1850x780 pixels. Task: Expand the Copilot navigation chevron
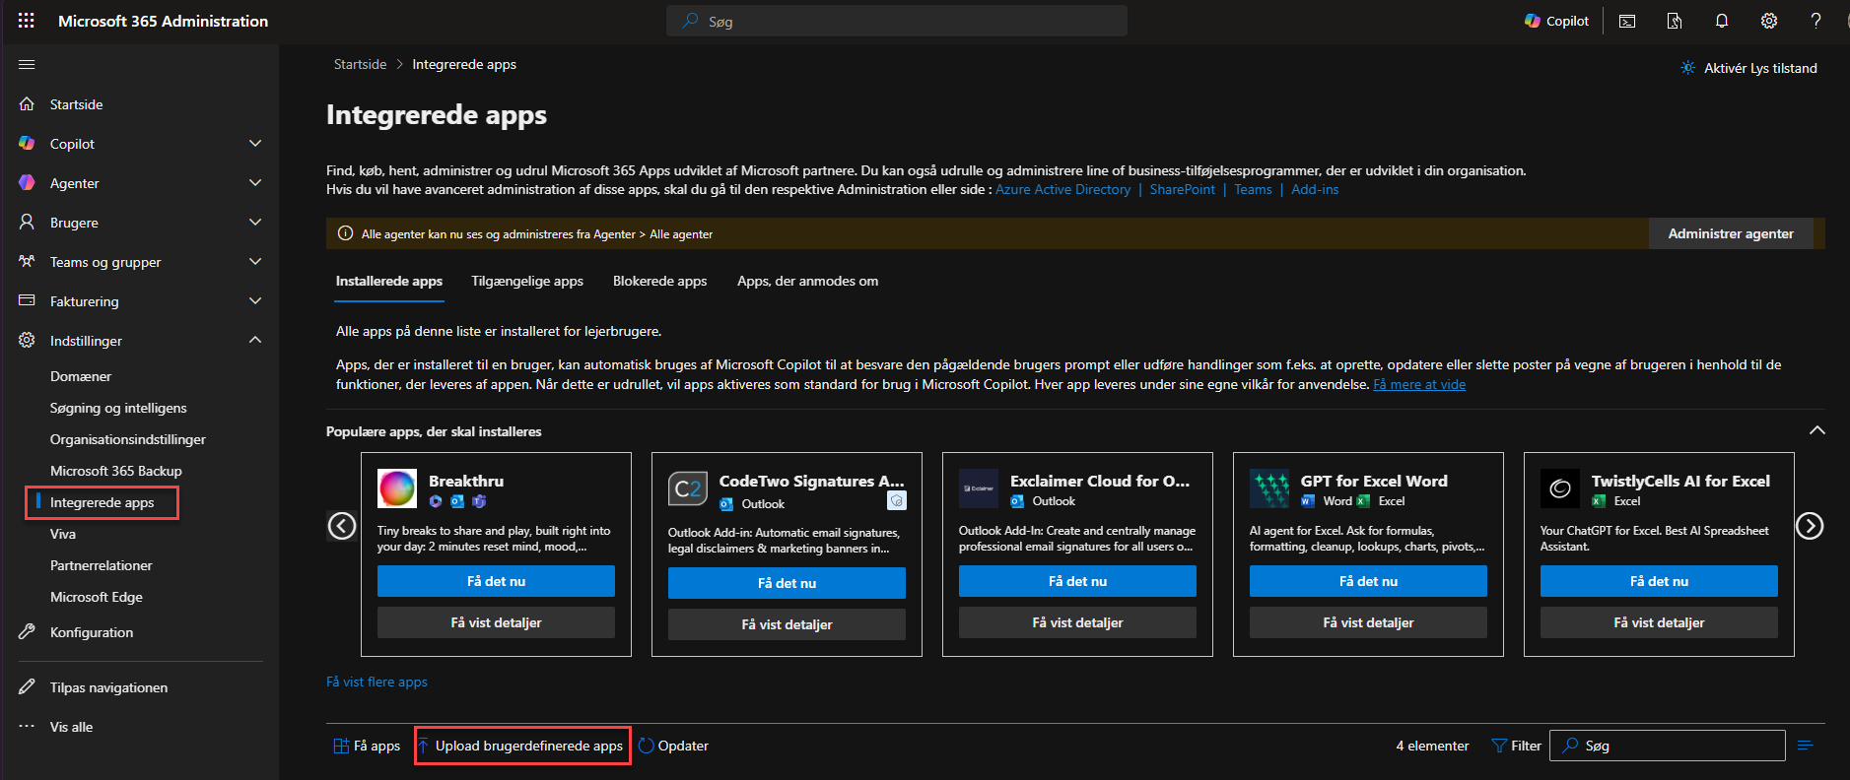tap(255, 144)
